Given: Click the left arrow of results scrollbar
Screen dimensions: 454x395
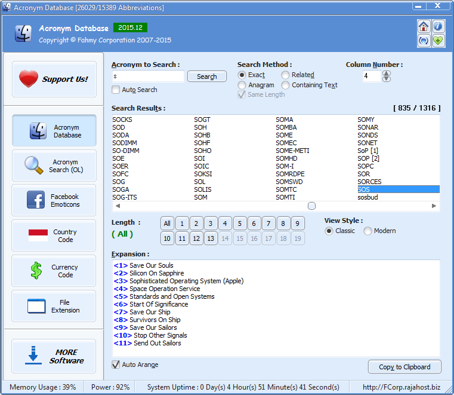Looking at the screenshot, I should (x=118, y=206).
